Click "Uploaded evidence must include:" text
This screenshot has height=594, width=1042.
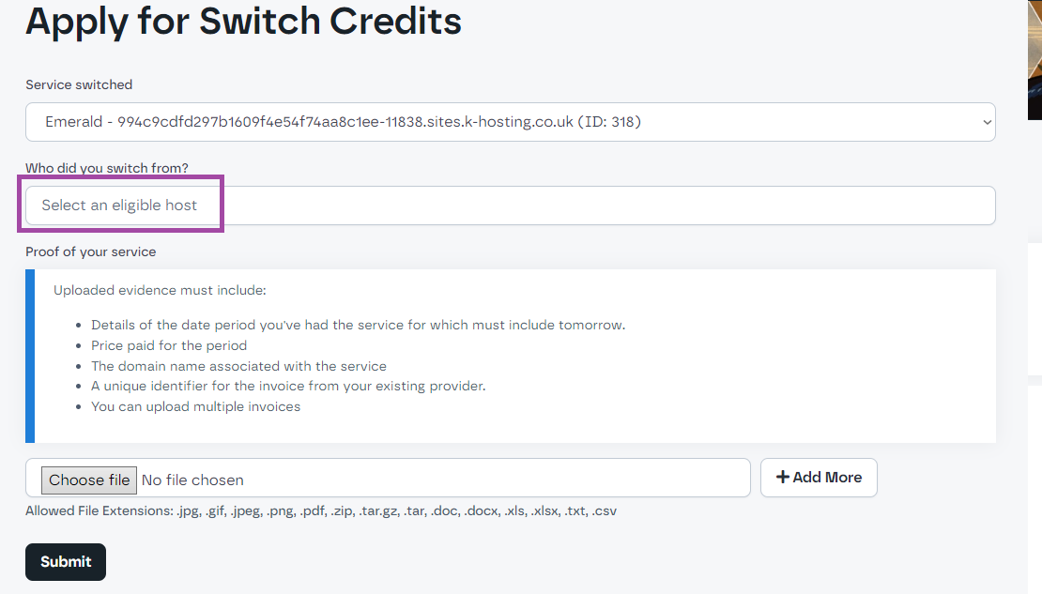point(161,290)
